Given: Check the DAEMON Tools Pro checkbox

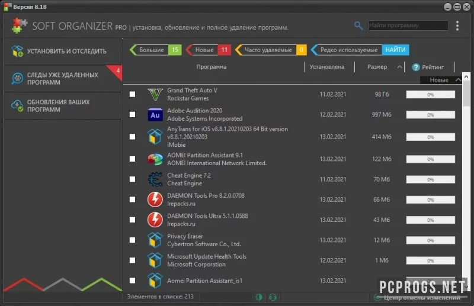Looking at the screenshot, I should coord(132,199).
